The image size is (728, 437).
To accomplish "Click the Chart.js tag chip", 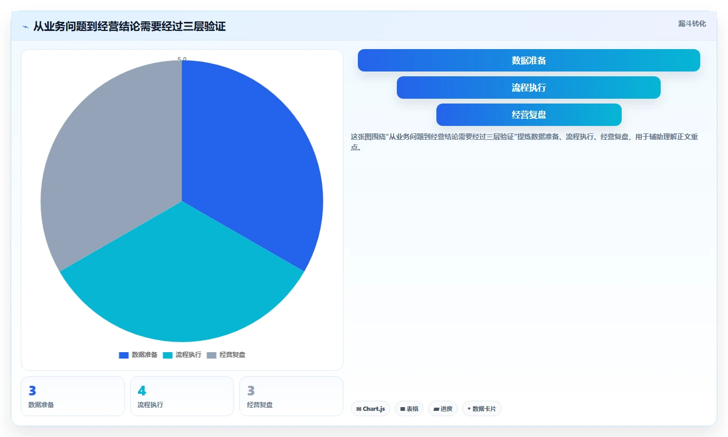I will 371,409.
